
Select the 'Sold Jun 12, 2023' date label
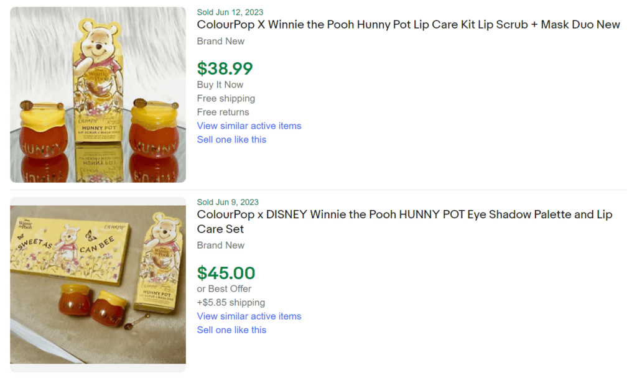[230, 12]
